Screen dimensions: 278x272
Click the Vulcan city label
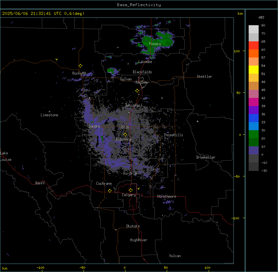pyautogui.click(x=175, y=256)
